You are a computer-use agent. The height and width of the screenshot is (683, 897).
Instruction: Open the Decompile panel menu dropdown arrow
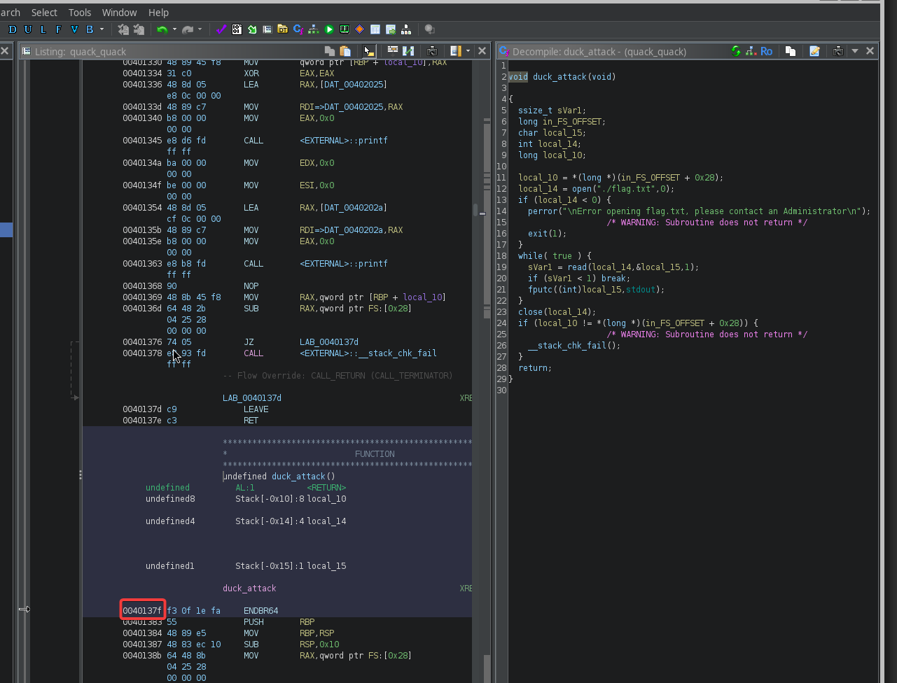click(855, 51)
